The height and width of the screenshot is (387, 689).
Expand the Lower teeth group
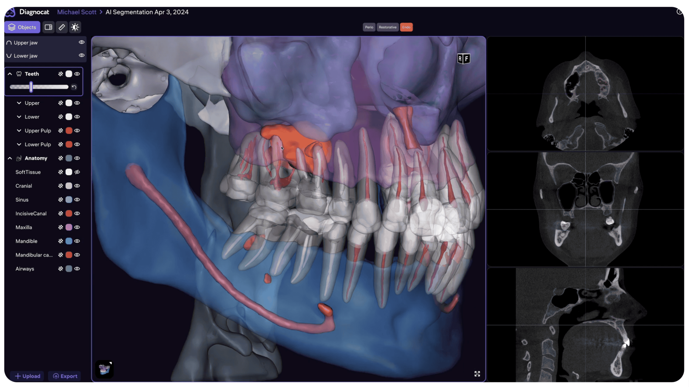(x=19, y=117)
